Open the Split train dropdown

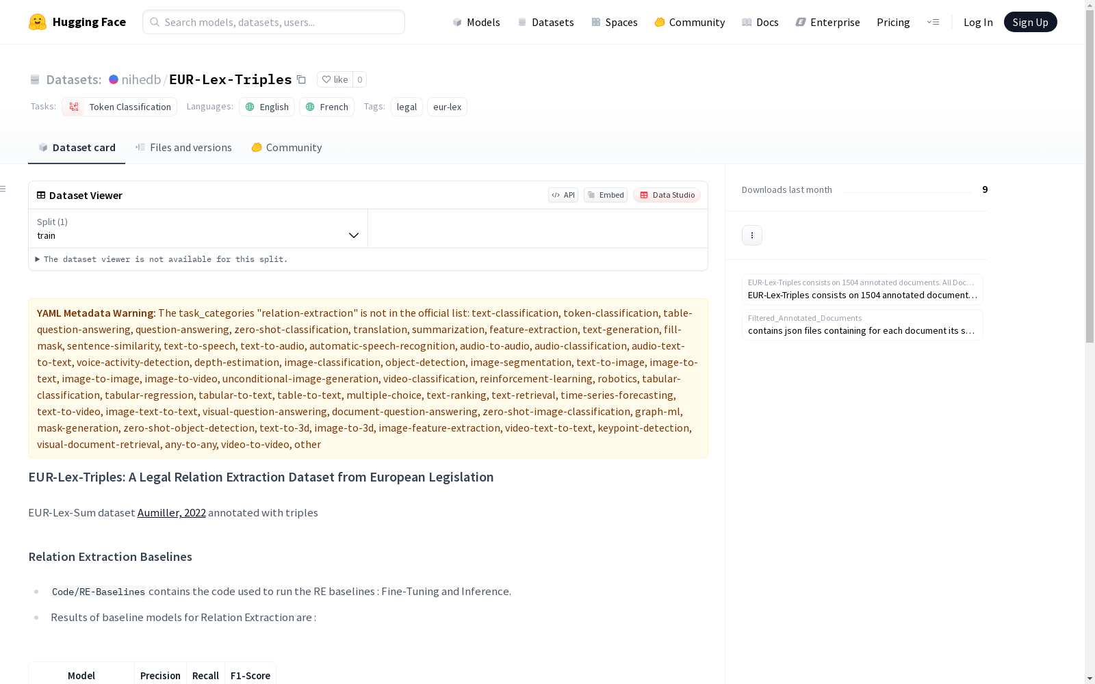198,228
